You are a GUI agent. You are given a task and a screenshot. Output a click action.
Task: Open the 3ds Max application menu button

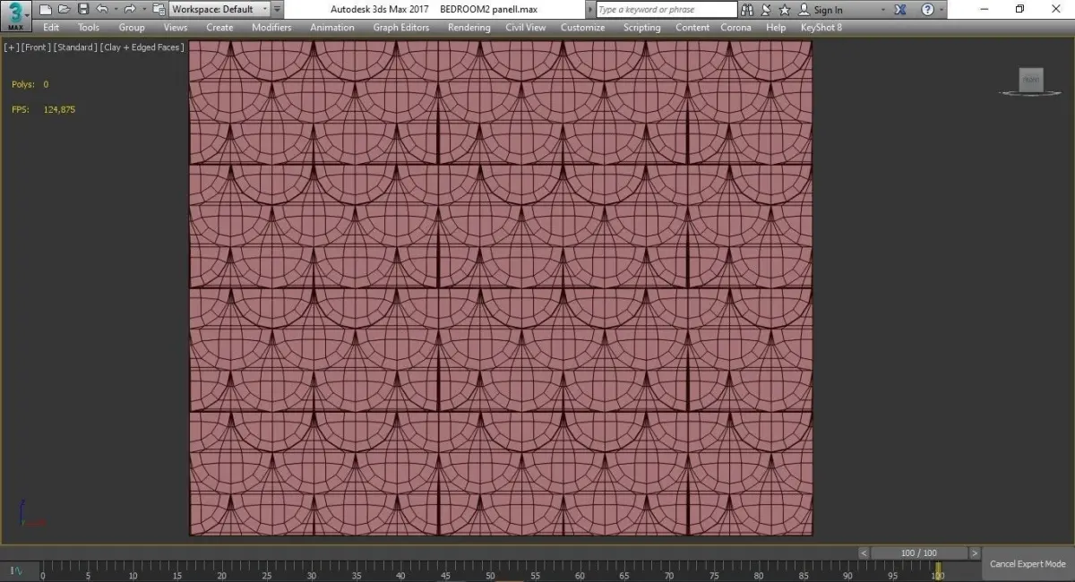click(16, 14)
